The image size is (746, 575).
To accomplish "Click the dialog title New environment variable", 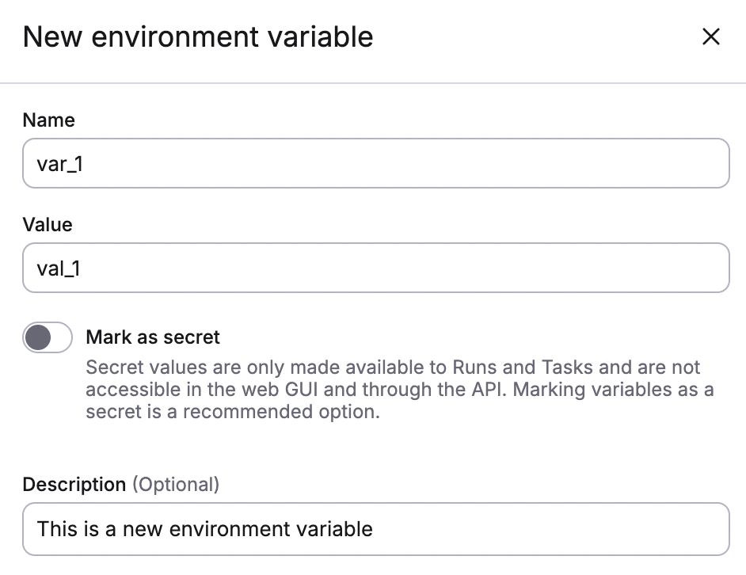I will click(x=199, y=36).
